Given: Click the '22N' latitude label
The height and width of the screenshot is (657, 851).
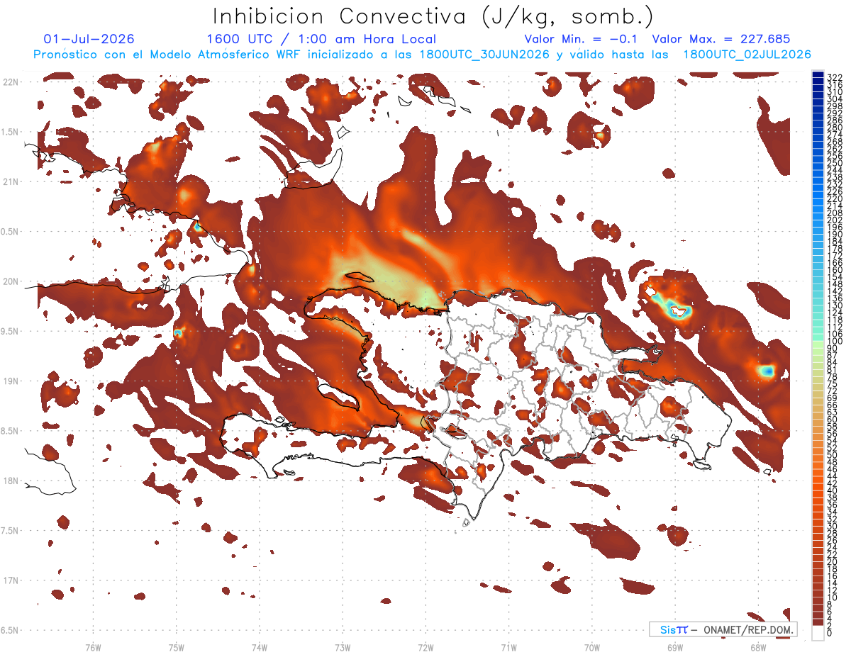Looking at the screenshot, I should click(x=11, y=82).
